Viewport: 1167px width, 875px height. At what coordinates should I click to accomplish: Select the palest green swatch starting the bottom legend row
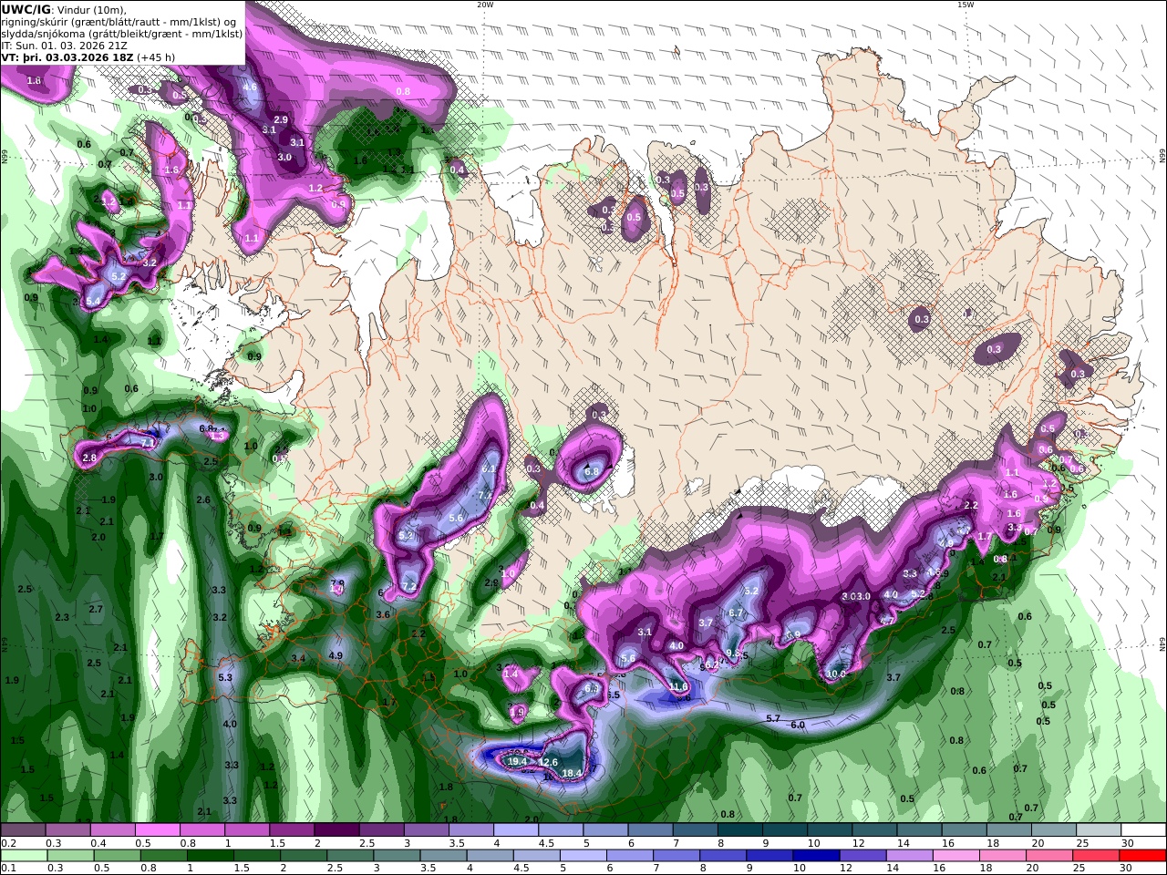23,856
